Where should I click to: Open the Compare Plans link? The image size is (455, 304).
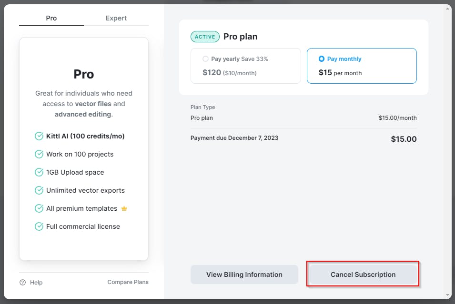[x=128, y=282]
